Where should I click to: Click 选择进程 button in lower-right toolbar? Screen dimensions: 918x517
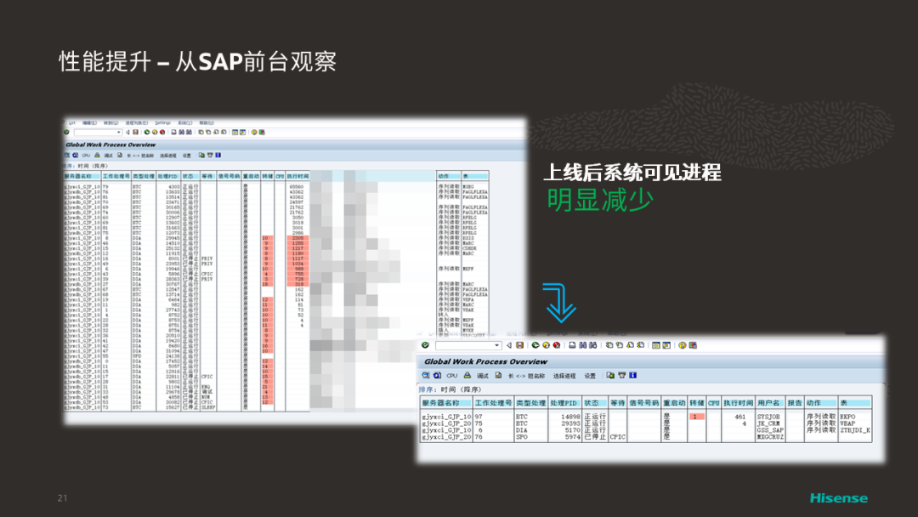point(564,376)
